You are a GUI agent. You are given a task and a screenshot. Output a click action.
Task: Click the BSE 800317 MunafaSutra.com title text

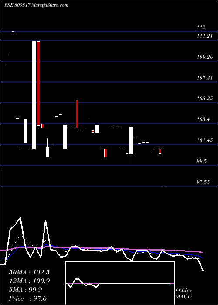[x=36, y=5]
